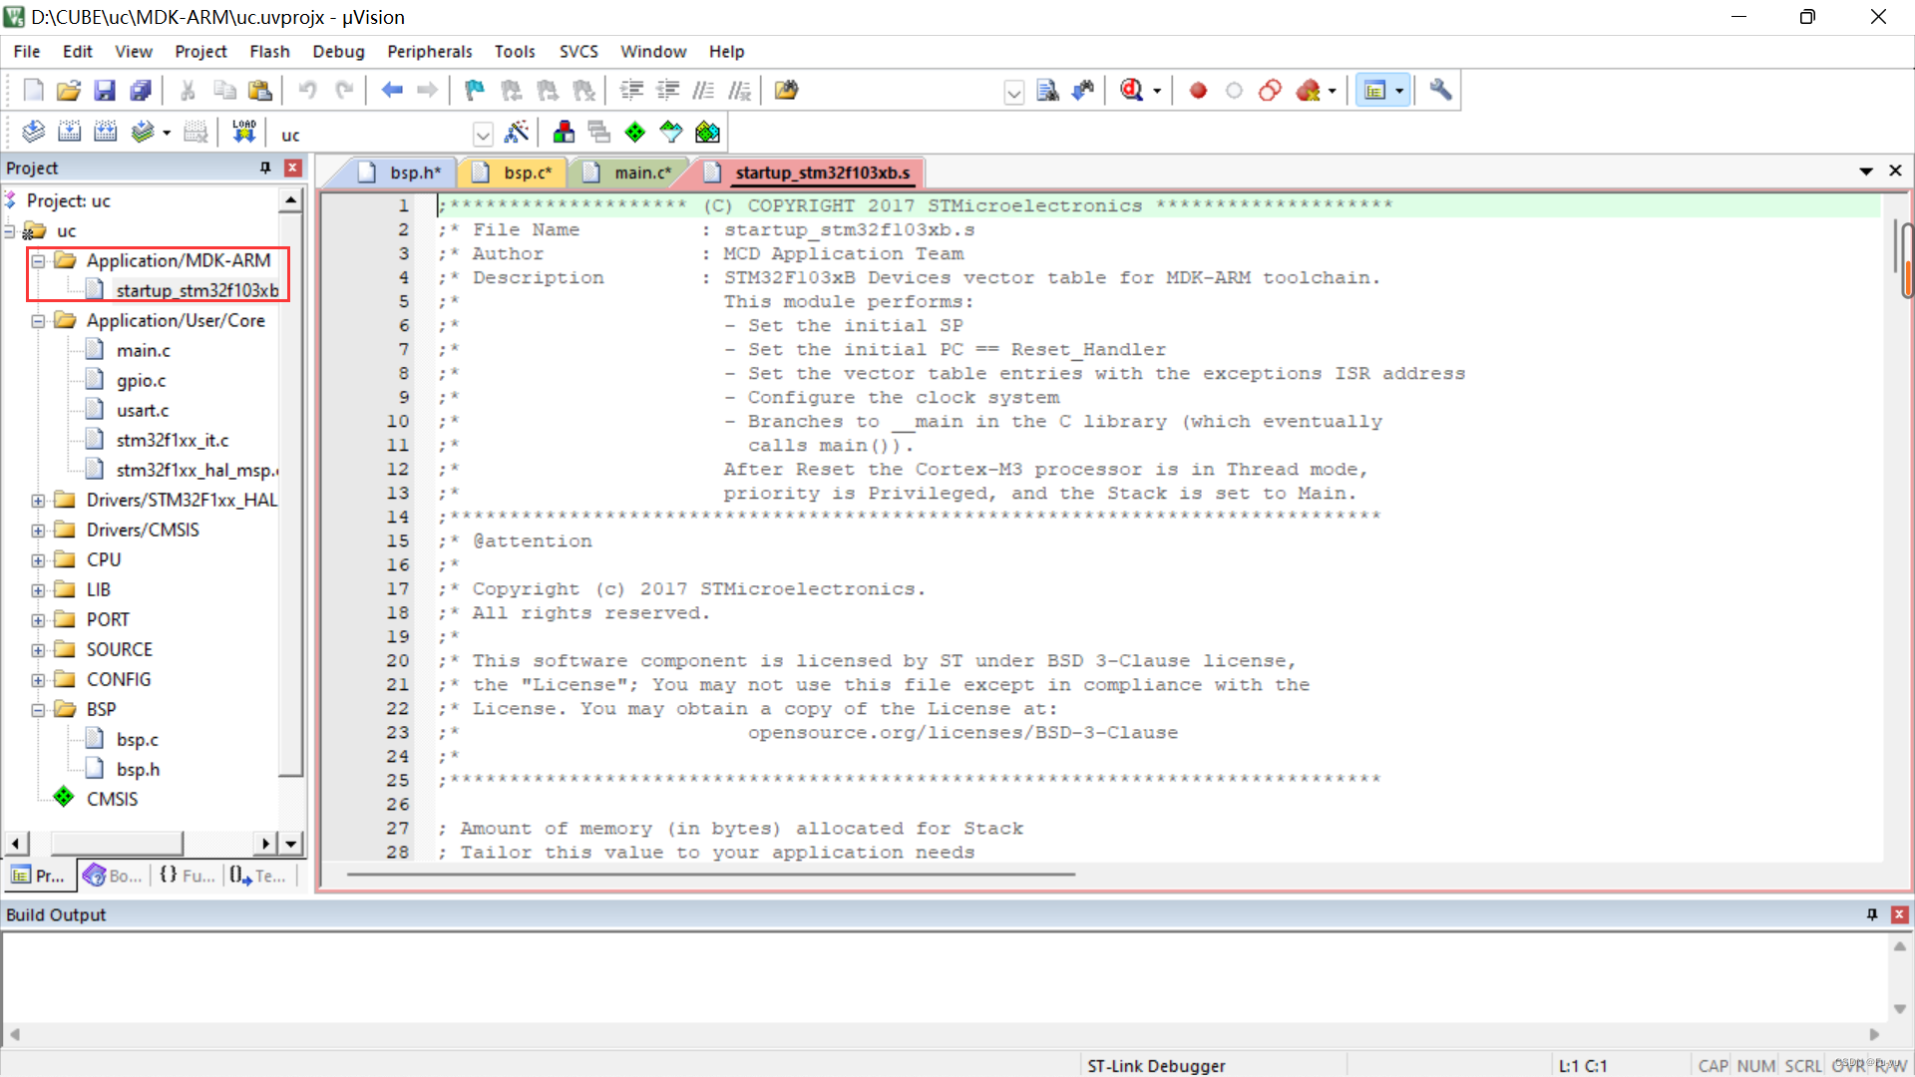Close the Project panel
Screen dimensions: 1915x1077
[x=292, y=168]
